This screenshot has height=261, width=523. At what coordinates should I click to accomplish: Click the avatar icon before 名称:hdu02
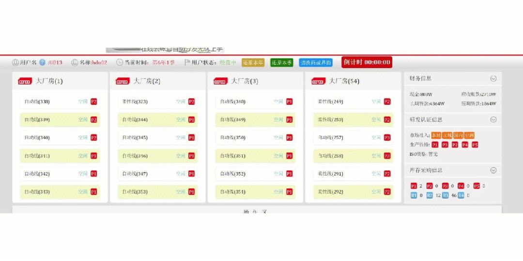[x=75, y=62]
